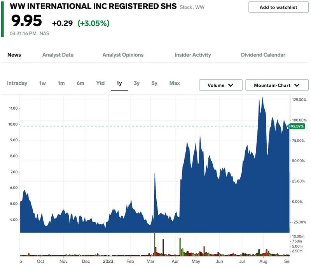Open the Volume indicator dropdown
This screenshot has height=267, width=311.
(x=220, y=85)
